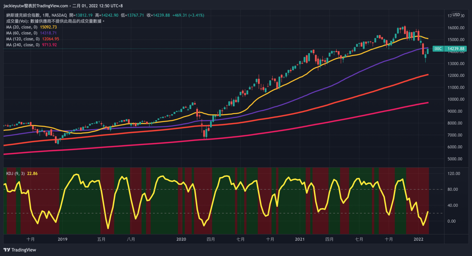The image size is (472, 256).
Task: Click the 納斯達克綜合指數 symbol title
Action: point(23,15)
